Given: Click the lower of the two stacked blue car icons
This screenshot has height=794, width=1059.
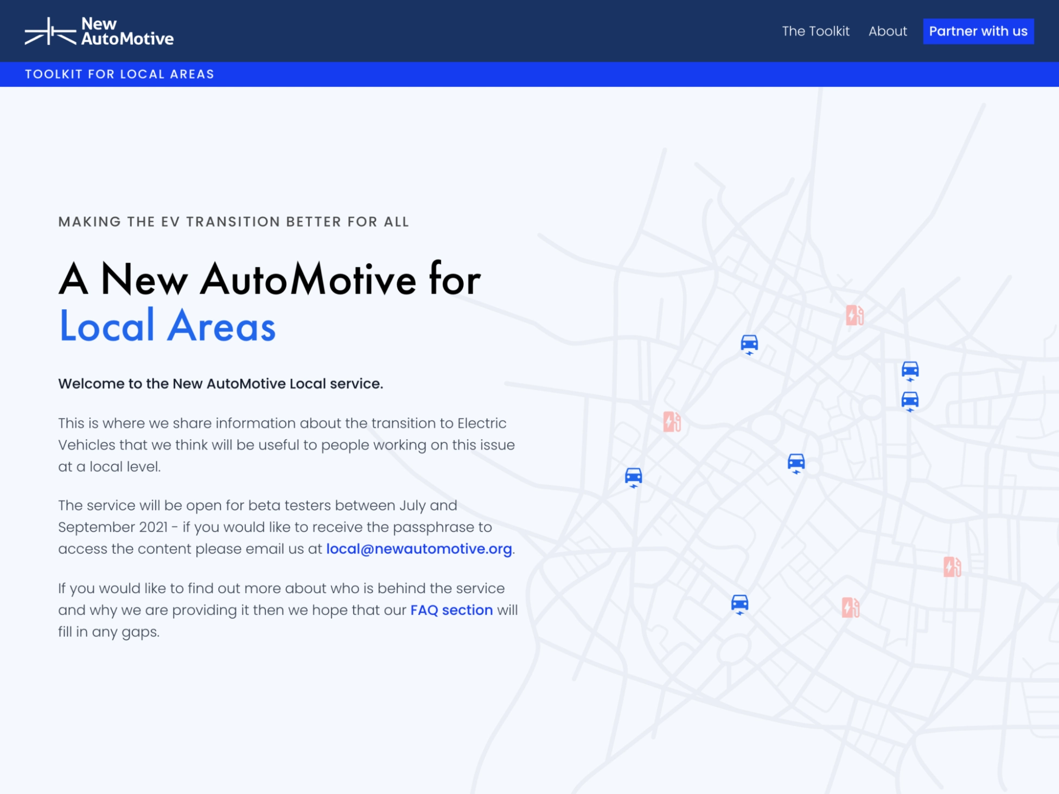Looking at the screenshot, I should pos(910,402).
